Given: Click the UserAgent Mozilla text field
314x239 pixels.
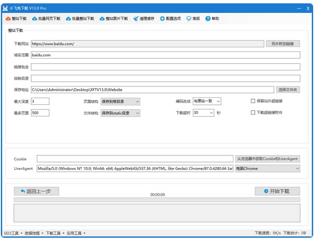Looking at the screenshot, I should coord(135,168).
